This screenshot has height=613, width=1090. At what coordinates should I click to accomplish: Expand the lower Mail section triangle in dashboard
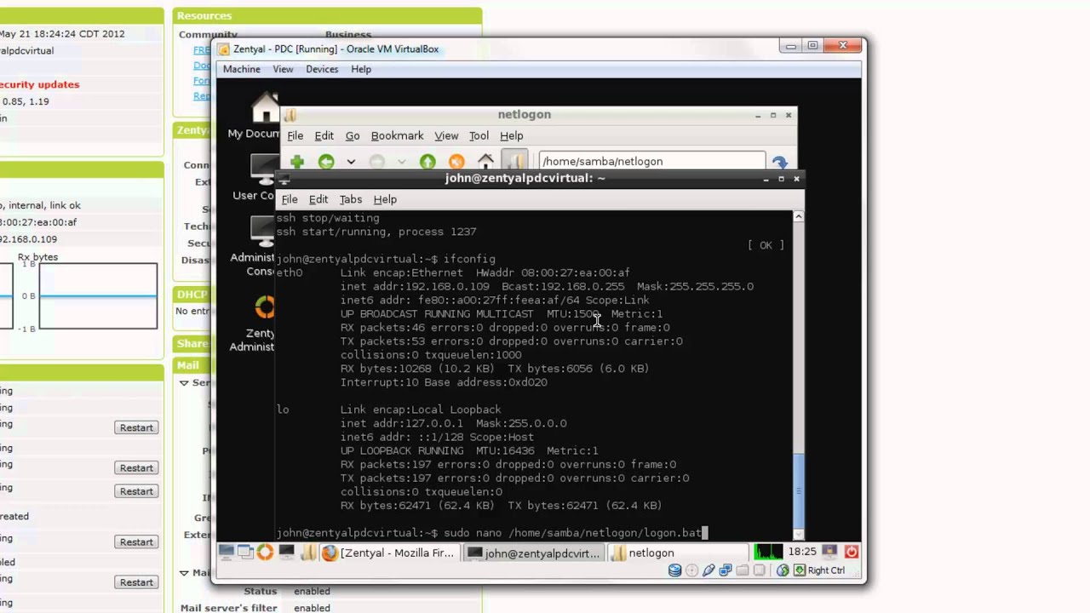184,572
